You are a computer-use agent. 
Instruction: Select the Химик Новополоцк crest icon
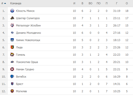(12, 40)
